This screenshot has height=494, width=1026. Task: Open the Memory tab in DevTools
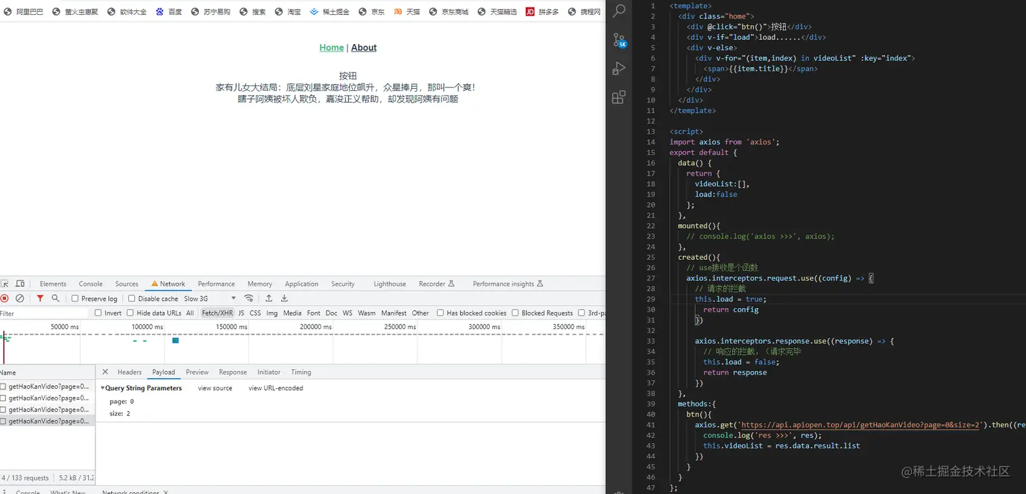pos(260,284)
